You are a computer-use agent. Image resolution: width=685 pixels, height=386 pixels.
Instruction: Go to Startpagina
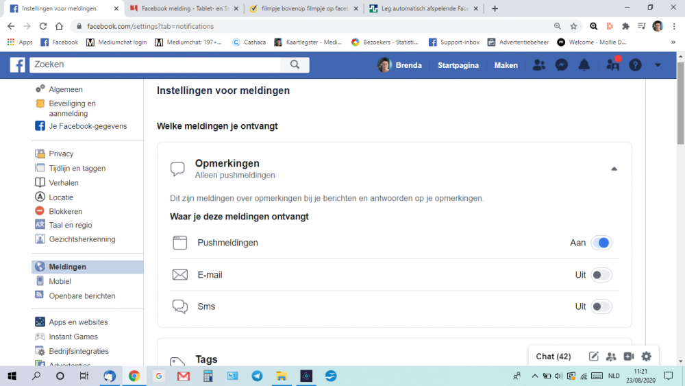458,65
